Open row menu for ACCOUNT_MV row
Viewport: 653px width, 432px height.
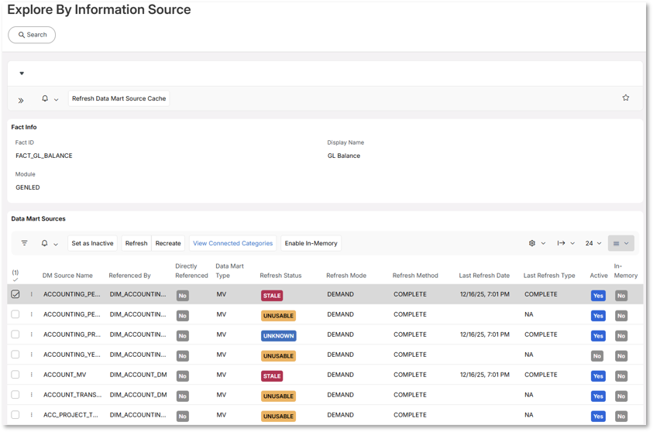tap(32, 375)
